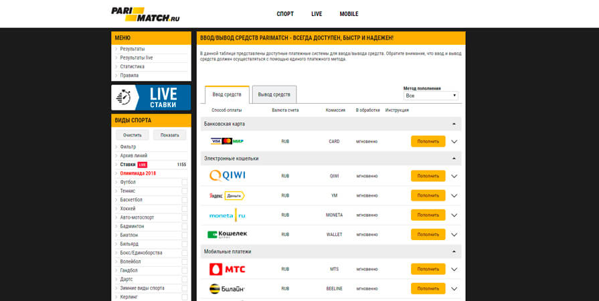Collapse the Электронные кошельки section
Screen dimensions: 599x301
[454, 158]
